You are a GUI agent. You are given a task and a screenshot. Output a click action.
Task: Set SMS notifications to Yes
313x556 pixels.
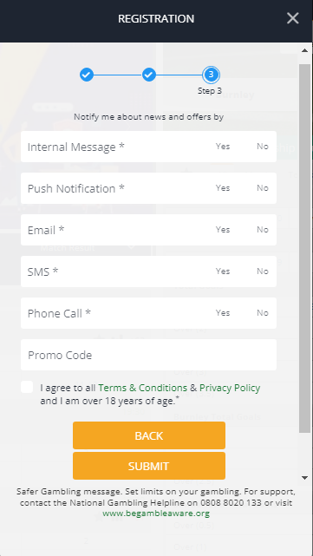click(223, 271)
